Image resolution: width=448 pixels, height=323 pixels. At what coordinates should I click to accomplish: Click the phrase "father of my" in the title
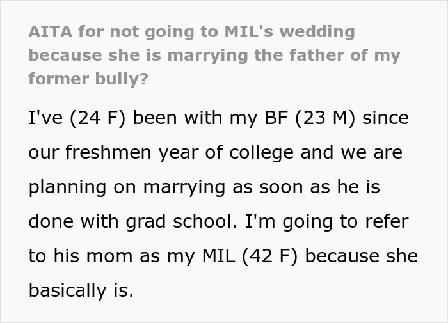tap(344, 56)
